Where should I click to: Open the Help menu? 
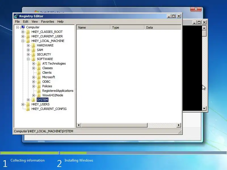(60, 22)
